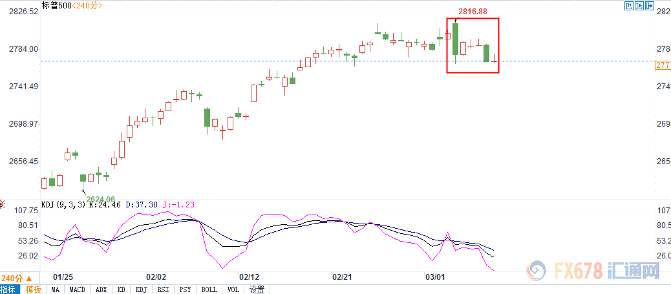Click the first chart axis collapse icon
The image size is (671, 294).
pos(628,6)
